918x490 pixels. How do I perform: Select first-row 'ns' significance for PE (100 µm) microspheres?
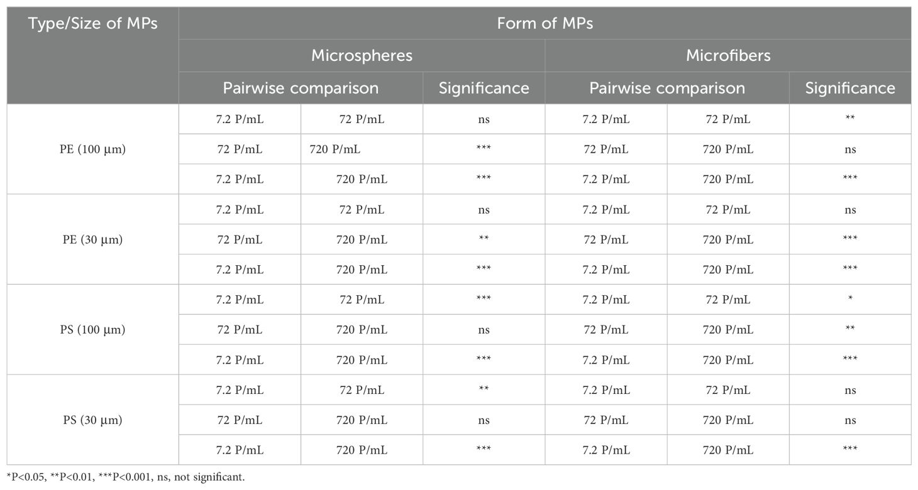[484, 119]
